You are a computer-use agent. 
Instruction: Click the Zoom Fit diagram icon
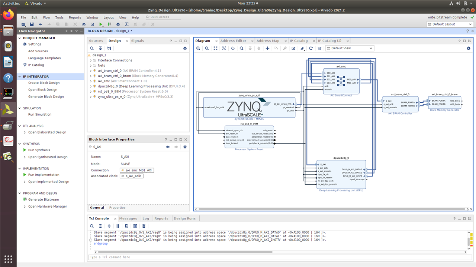click(215, 48)
